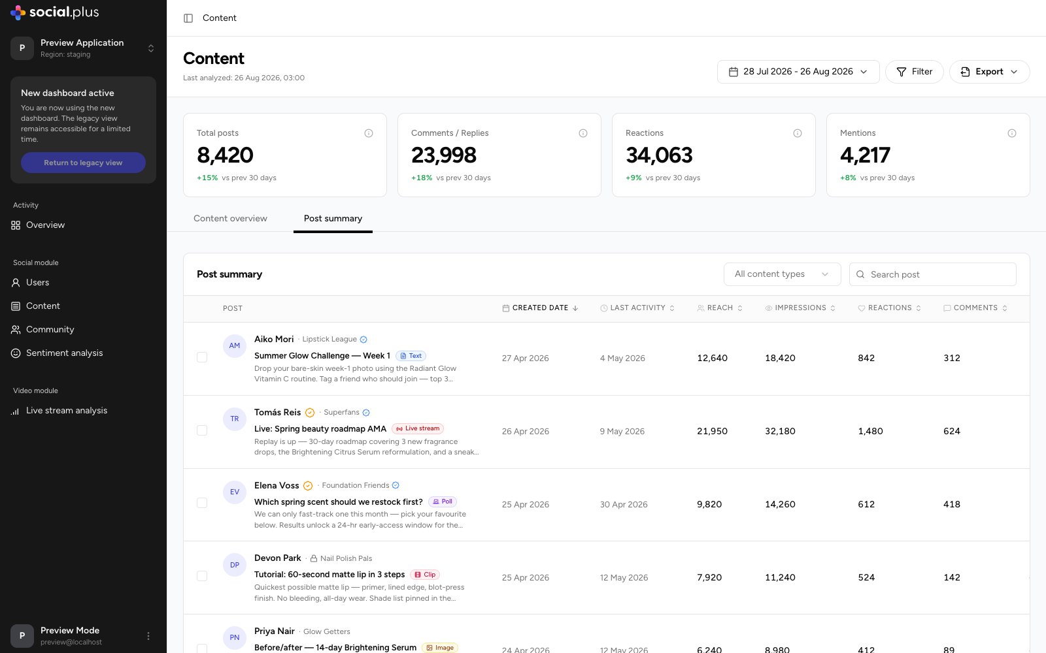This screenshot has height=653, width=1046.
Task: Sort by Reach column
Action: (720, 308)
